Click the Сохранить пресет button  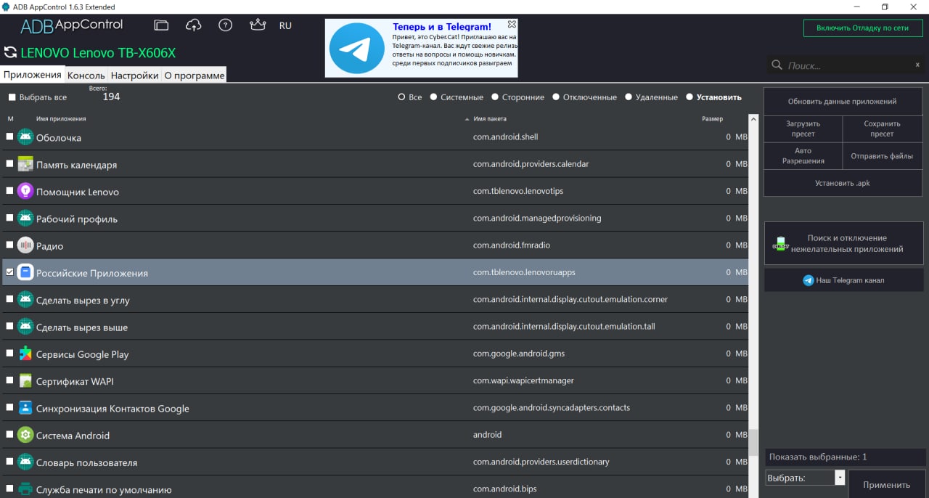pos(882,129)
